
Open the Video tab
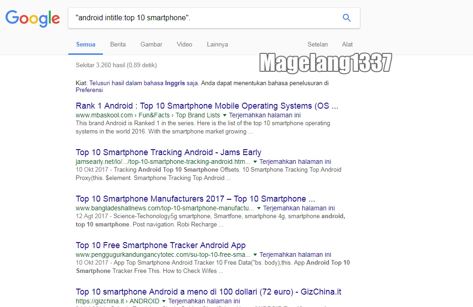184,45
